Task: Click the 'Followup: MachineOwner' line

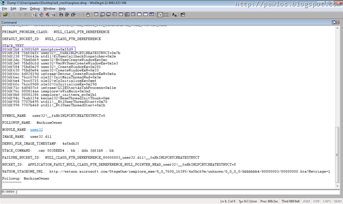Action: (x=26, y=179)
